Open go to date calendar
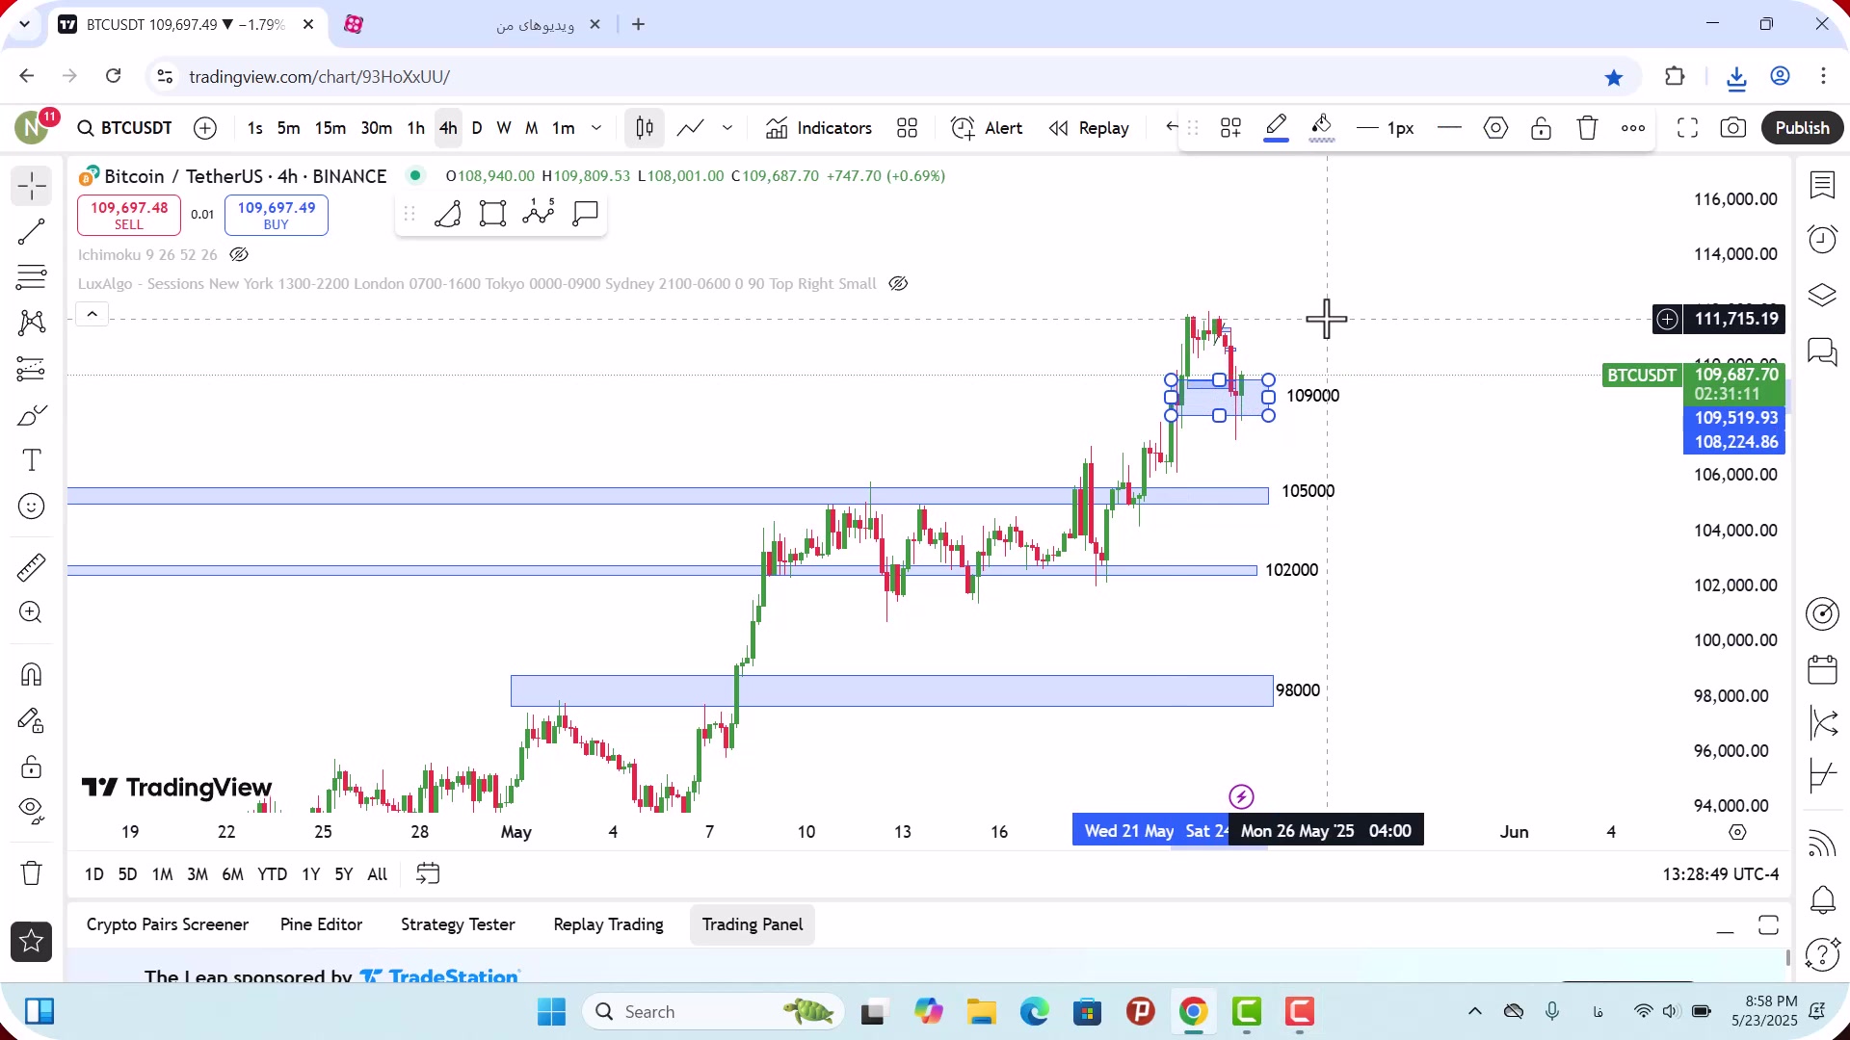The image size is (1850, 1040). pyautogui.click(x=427, y=874)
